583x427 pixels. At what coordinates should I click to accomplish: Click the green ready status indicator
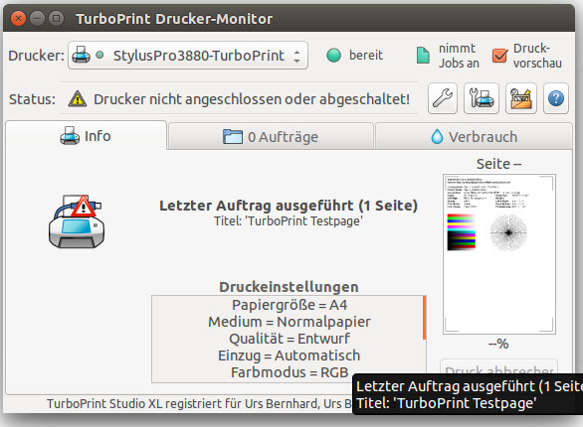[x=333, y=56]
